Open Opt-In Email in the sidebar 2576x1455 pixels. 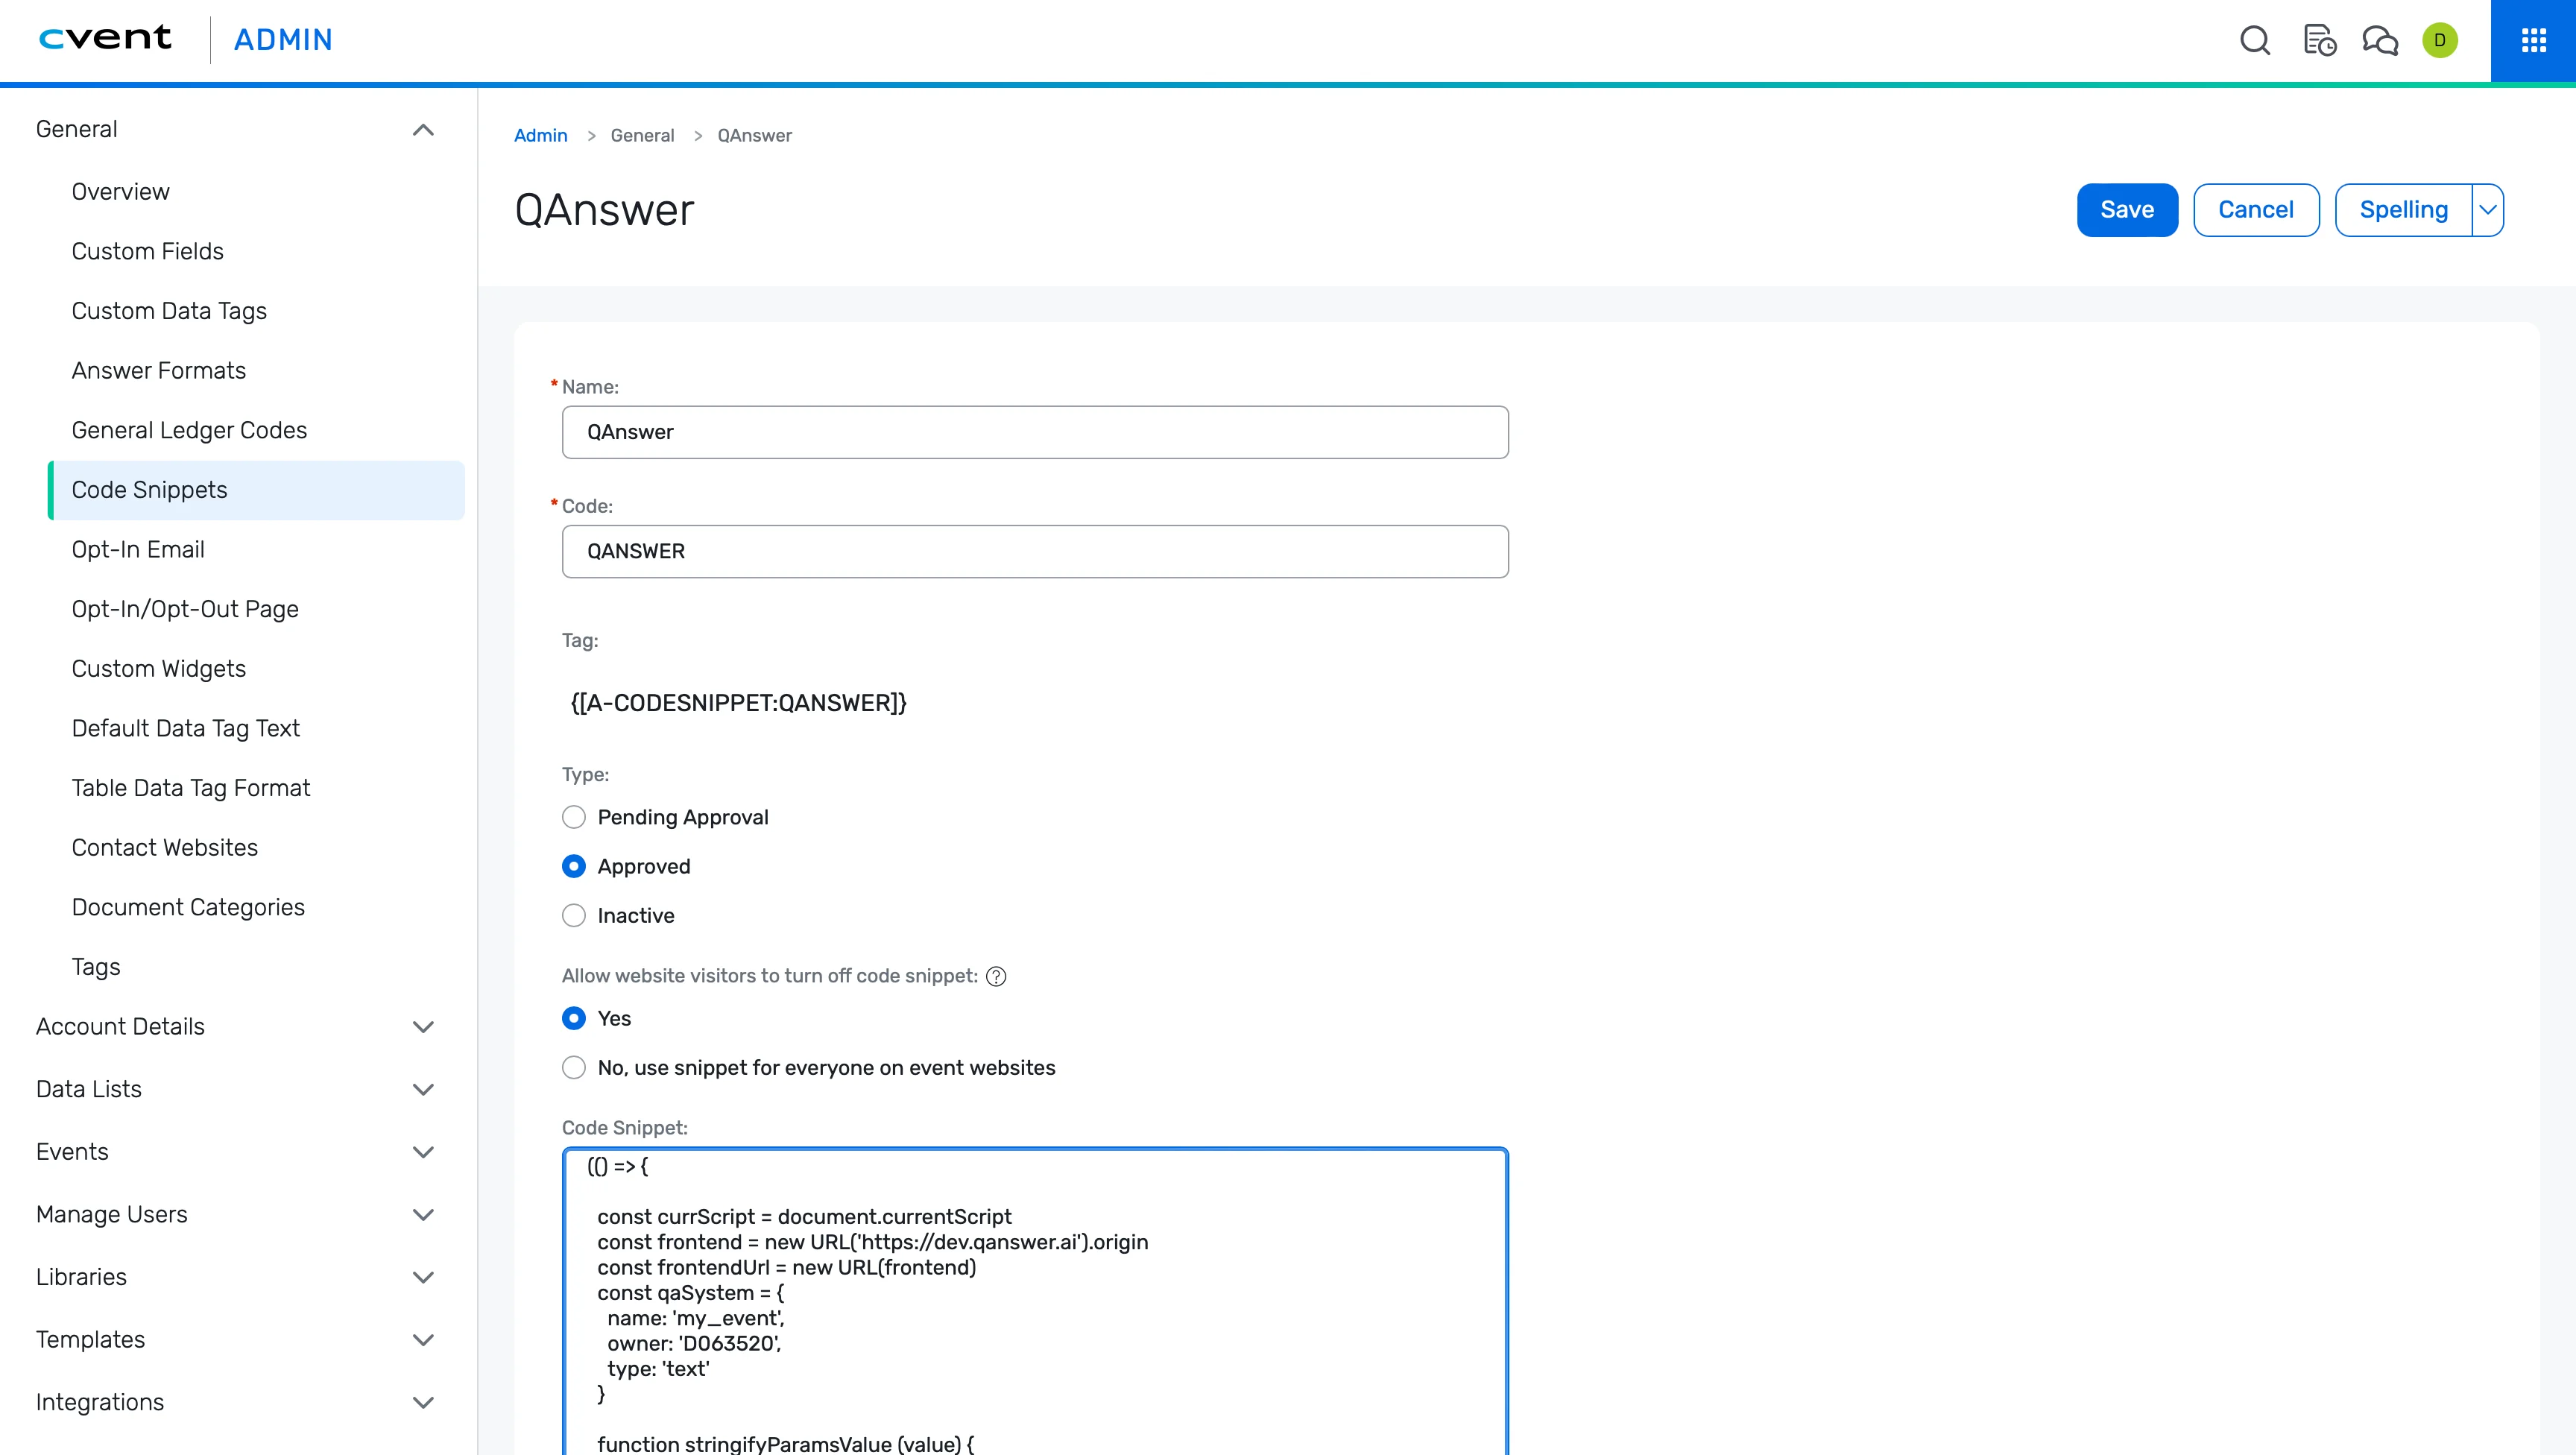pyautogui.click(x=137, y=549)
